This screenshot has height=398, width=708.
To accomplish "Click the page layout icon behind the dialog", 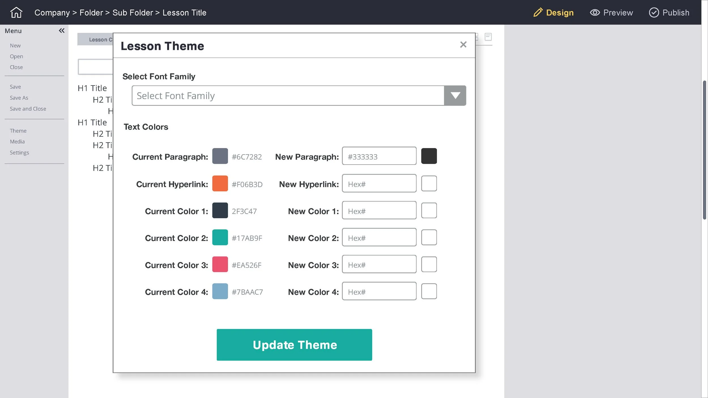I will (x=488, y=37).
